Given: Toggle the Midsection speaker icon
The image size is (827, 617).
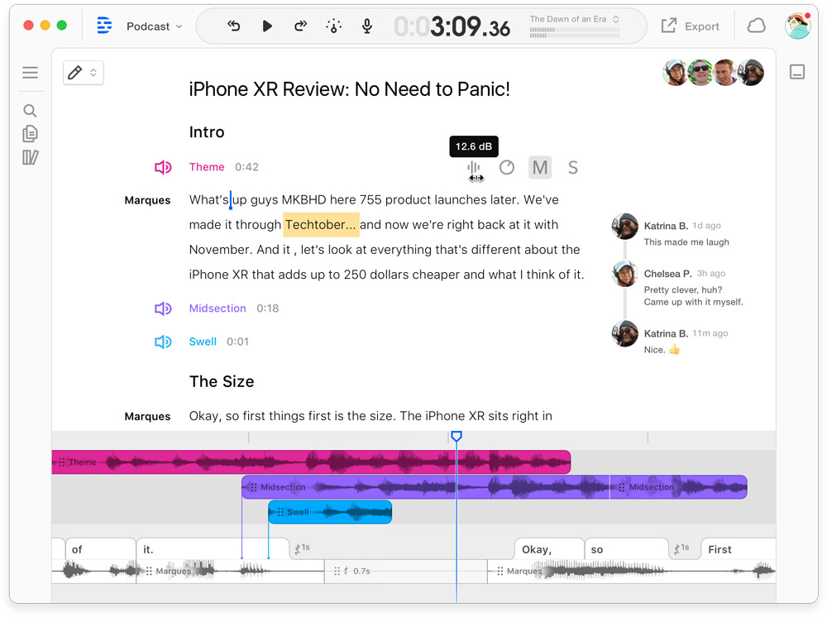Looking at the screenshot, I should (x=163, y=308).
